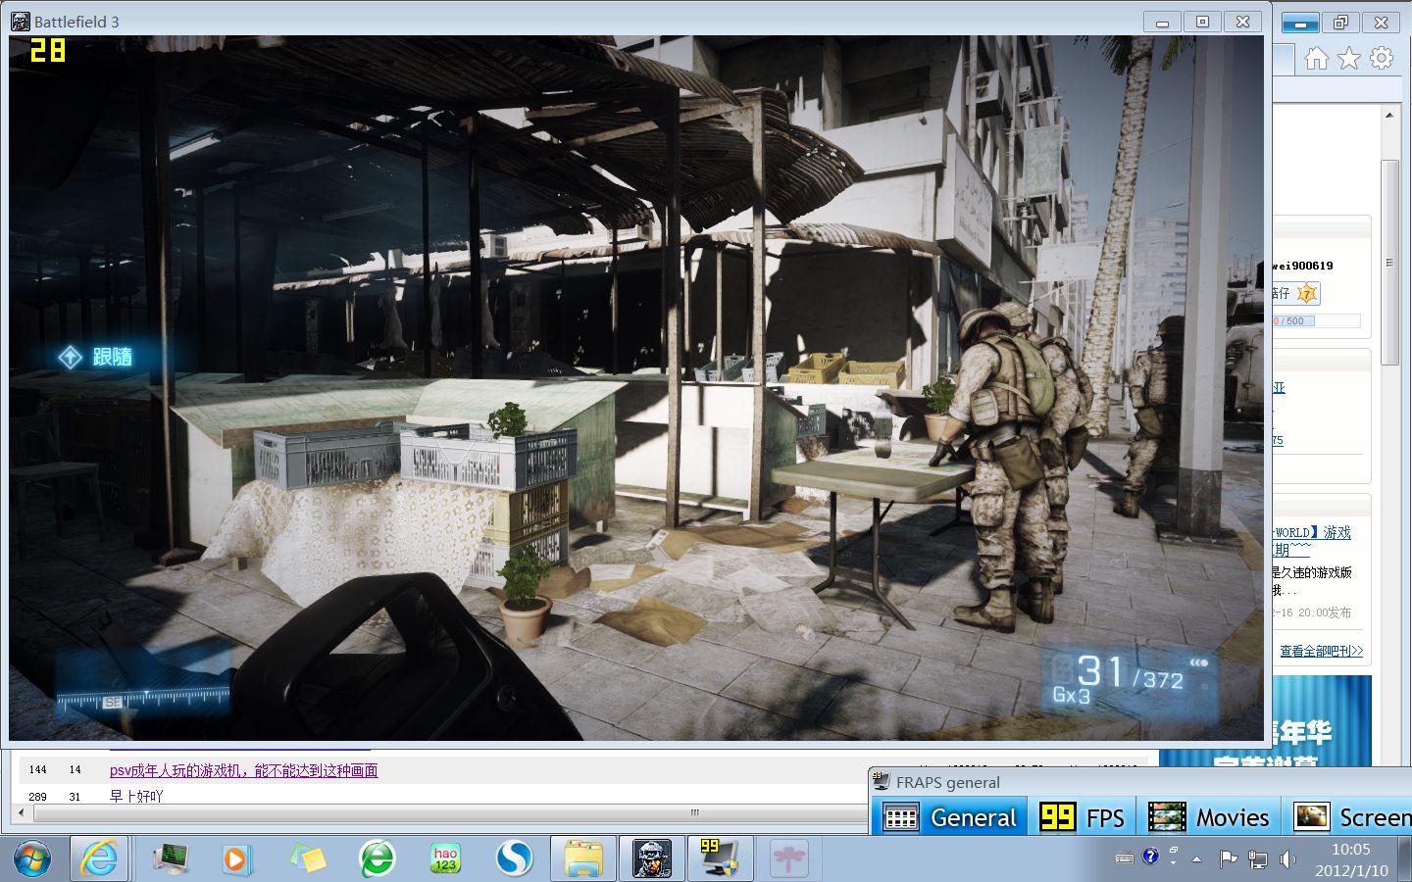The width and height of the screenshot is (1412, 882).
Task: Open volume speaker tray icon
Action: (x=1287, y=859)
